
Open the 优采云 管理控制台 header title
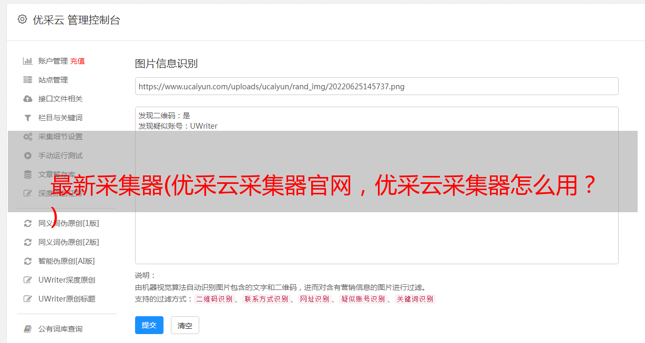[76, 20]
